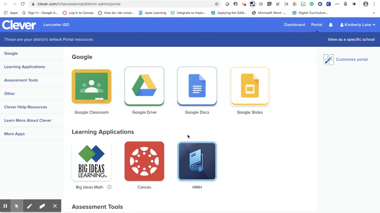Open the Log In to Canvas bookmark

click(x=78, y=13)
